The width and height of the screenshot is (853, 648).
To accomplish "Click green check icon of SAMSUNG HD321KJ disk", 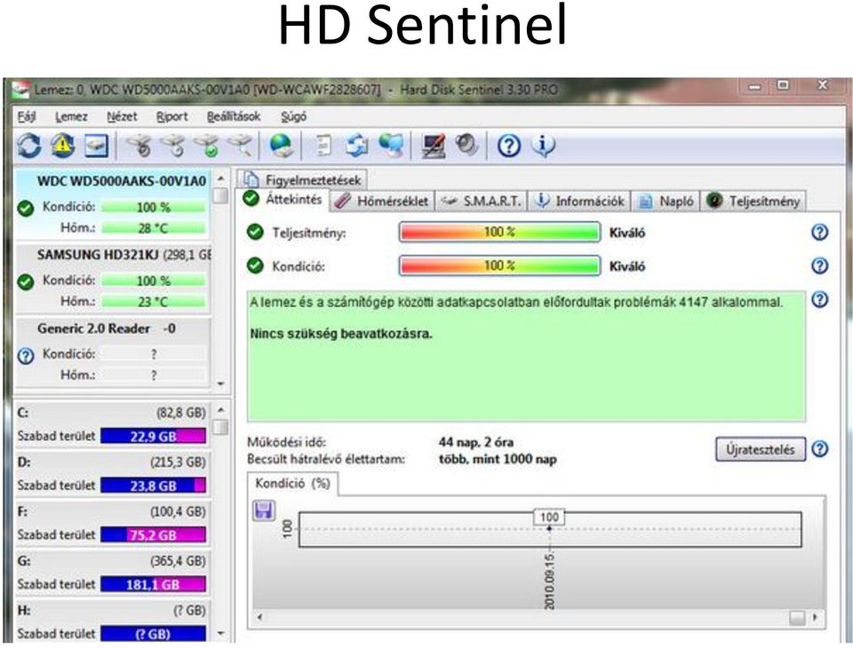I will point(26,281).
